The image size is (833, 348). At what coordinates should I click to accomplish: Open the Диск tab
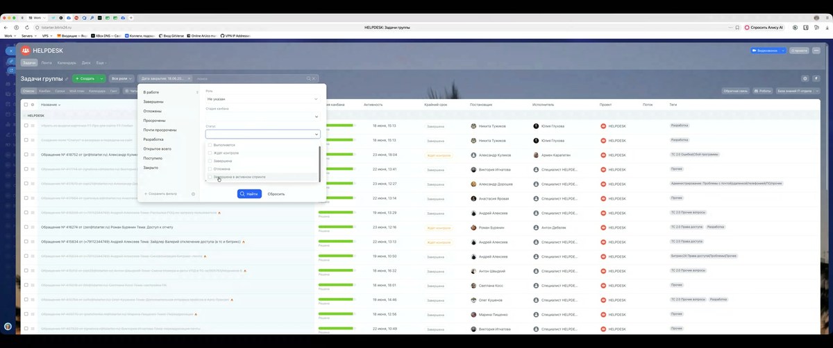(x=86, y=63)
